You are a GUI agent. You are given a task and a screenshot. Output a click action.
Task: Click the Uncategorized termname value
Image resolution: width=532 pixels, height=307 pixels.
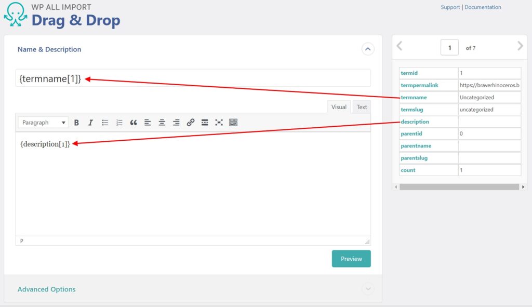point(477,97)
